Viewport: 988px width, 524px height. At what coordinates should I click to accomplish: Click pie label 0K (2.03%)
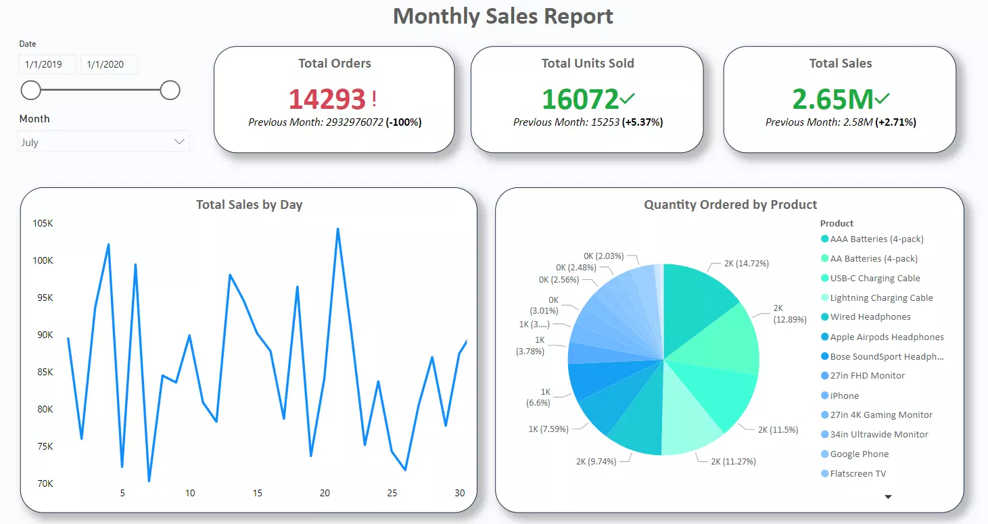pos(604,256)
